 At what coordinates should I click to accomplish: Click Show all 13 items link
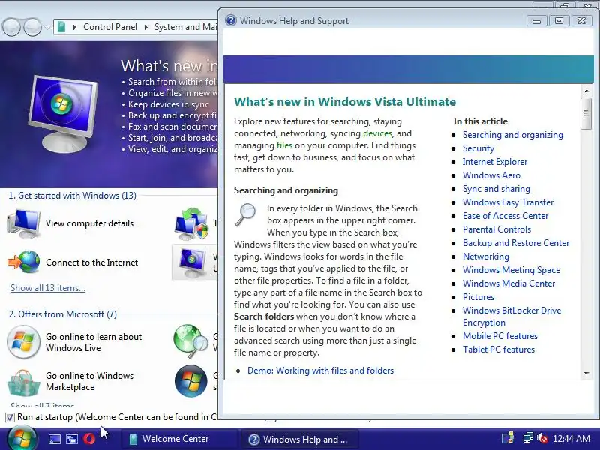(48, 288)
